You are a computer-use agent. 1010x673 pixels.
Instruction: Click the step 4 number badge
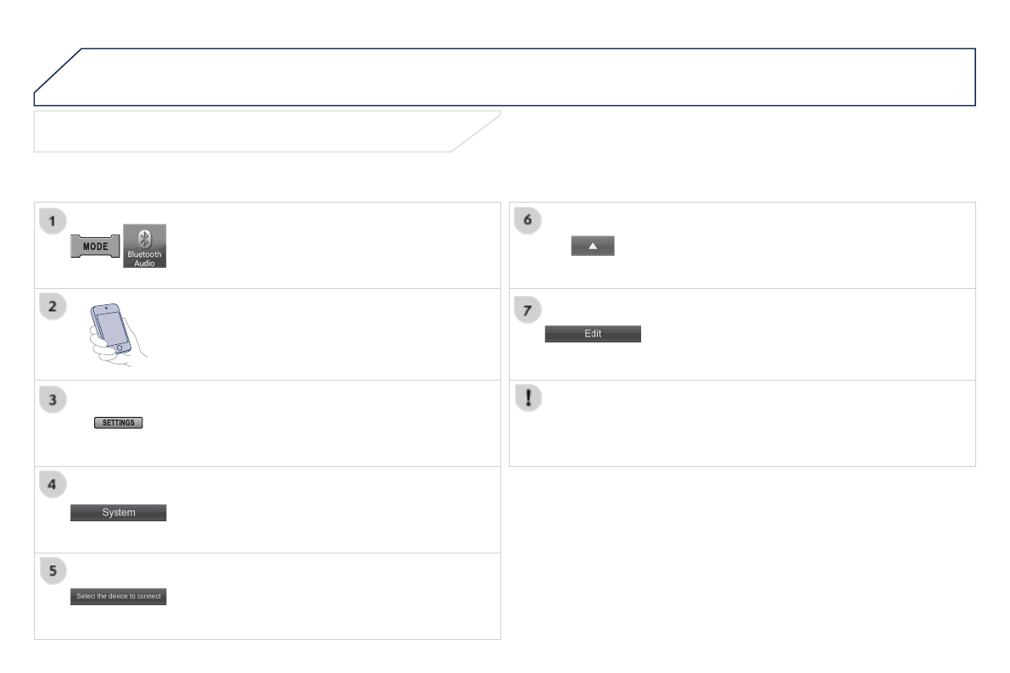tap(53, 487)
